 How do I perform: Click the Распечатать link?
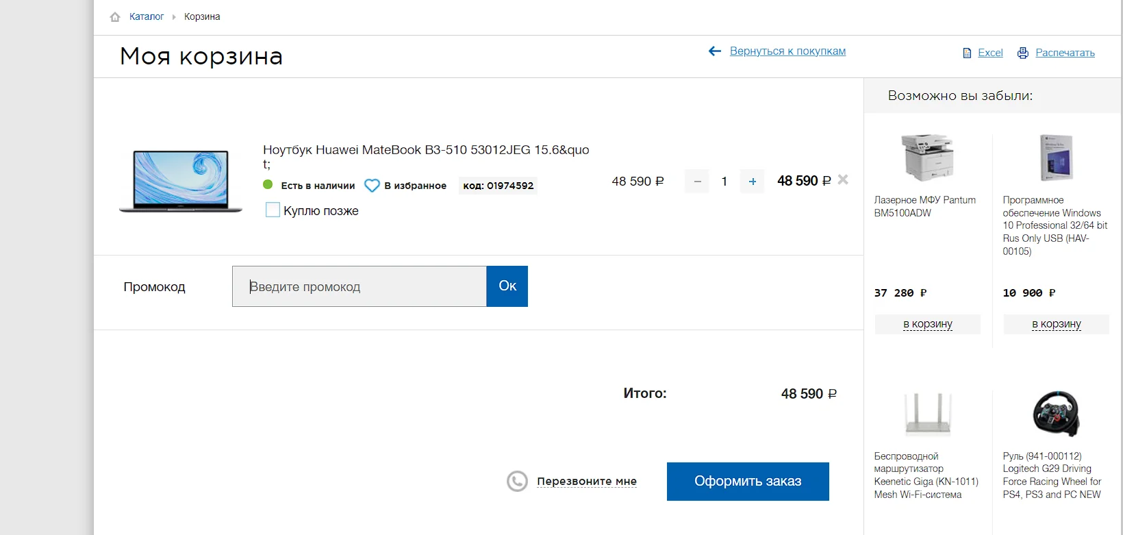pos(1065,53)
